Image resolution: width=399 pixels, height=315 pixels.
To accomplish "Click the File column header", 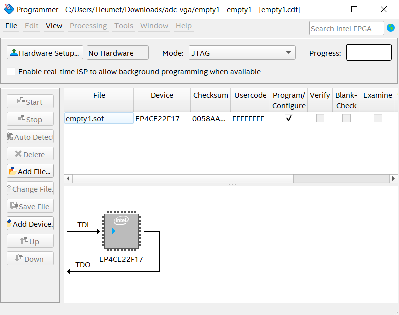I will coord(99,100).
